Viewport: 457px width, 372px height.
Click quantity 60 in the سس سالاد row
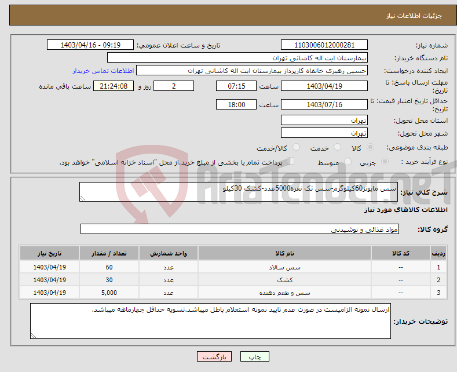pyautogui.click(x=109, y=267)
